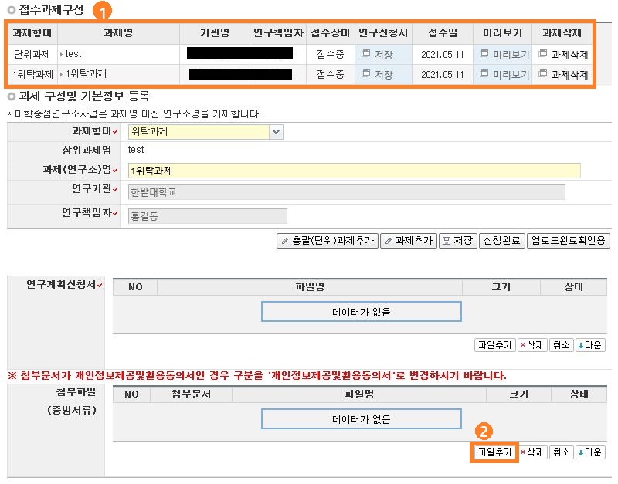Click the 총괄(단위)과제추가 button
This screenshot has width=618, height=484.
point(328,241)
